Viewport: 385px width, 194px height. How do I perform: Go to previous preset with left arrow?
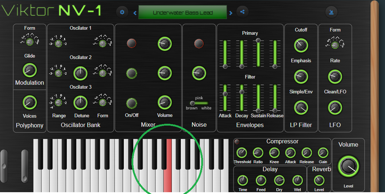135,13
